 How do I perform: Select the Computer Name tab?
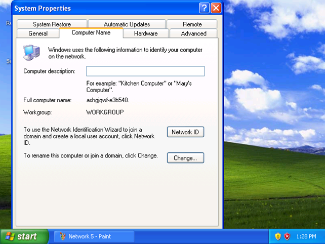(x=91, y=33)
